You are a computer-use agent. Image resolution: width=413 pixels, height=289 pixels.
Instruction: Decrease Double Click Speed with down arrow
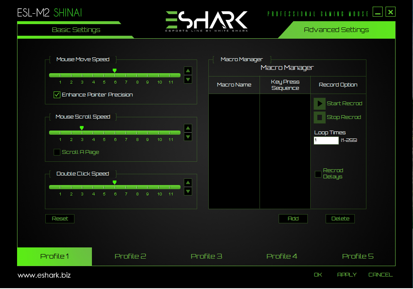pos(188,191)
